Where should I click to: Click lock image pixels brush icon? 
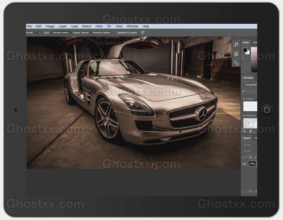coord(255,157)
